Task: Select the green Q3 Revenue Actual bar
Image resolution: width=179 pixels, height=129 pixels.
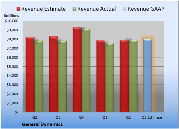Action: tap(62, 76)
